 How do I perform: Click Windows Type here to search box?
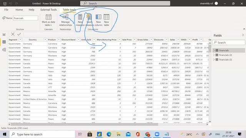pyautogui.click(x=42, y=134)
